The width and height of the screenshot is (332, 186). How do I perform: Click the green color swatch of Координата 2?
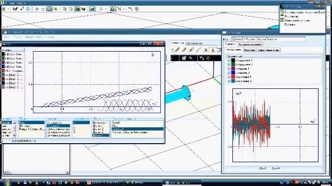(233, 65)
